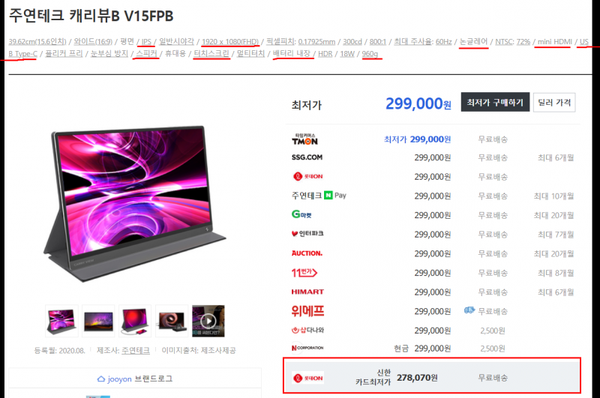The height and width of the screenshot is (398, 600).
Task: Open the 위메프 seller logo
Action: click(307, 311)
